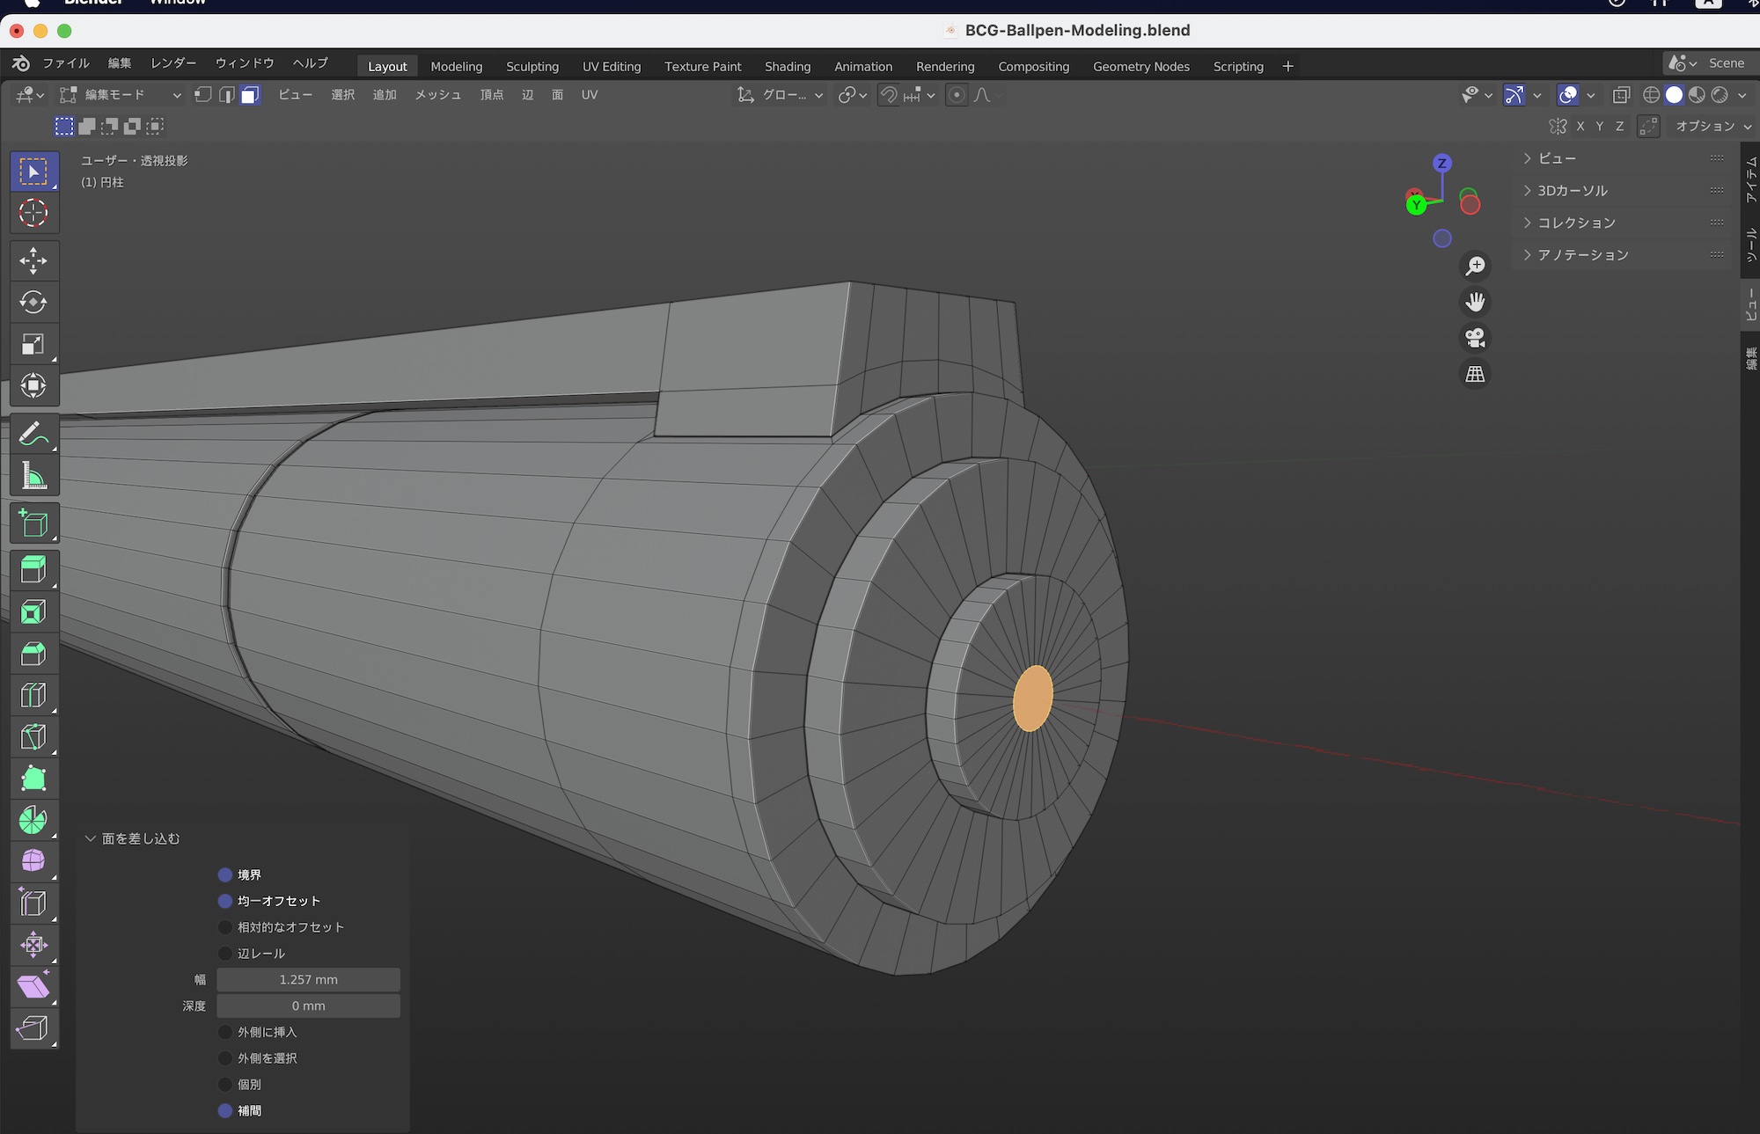Click the hand pan view icon
Image resolution: width=1760 pixels, height=1134 pixels.
1475,302
